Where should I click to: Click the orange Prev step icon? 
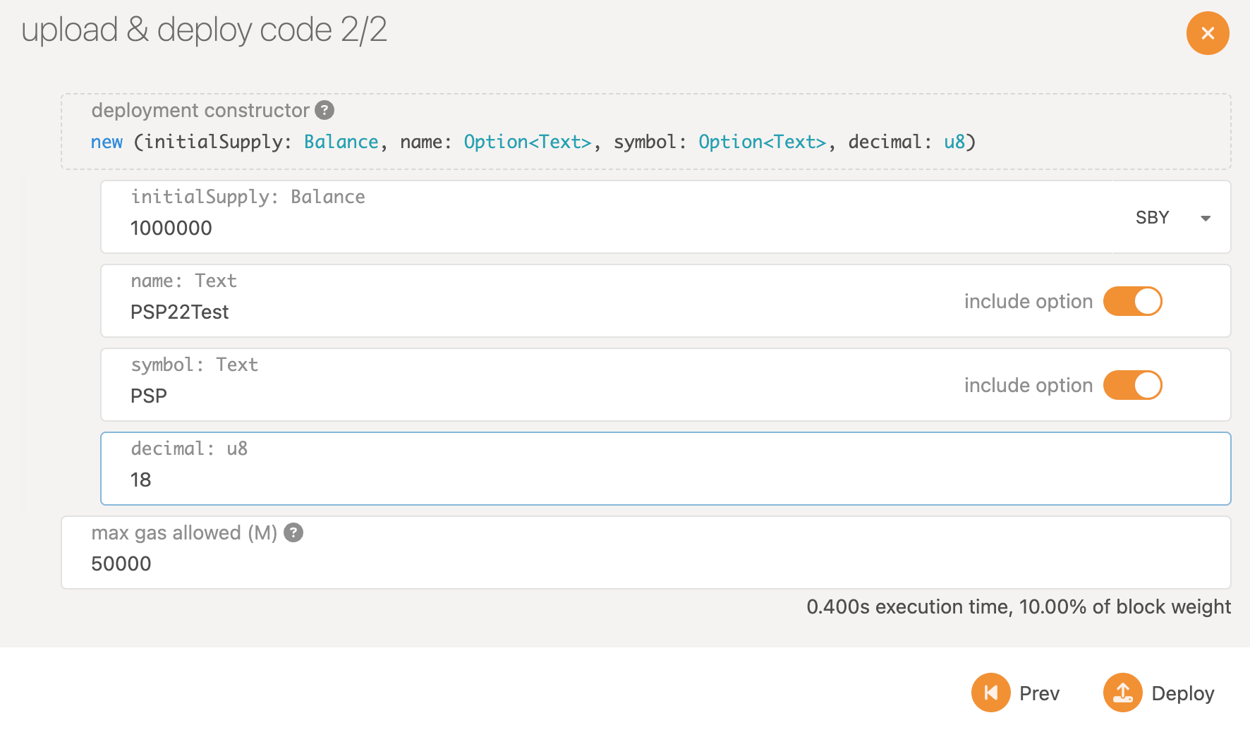point(990,693)
